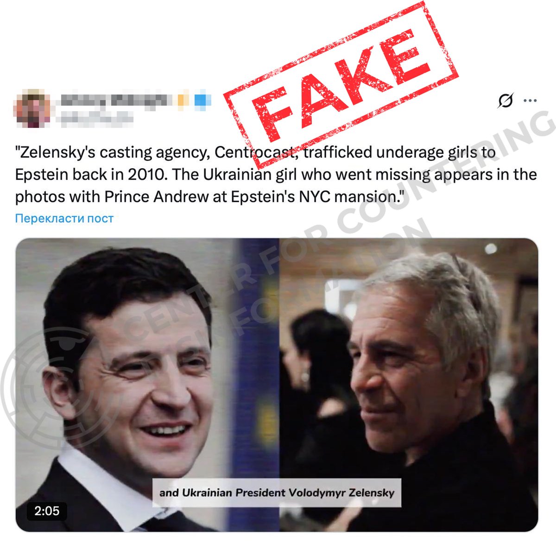The image size is (556, 556).
Task: Open the blurred account handle
Action: pyautogui.click(x=96, y=117)
